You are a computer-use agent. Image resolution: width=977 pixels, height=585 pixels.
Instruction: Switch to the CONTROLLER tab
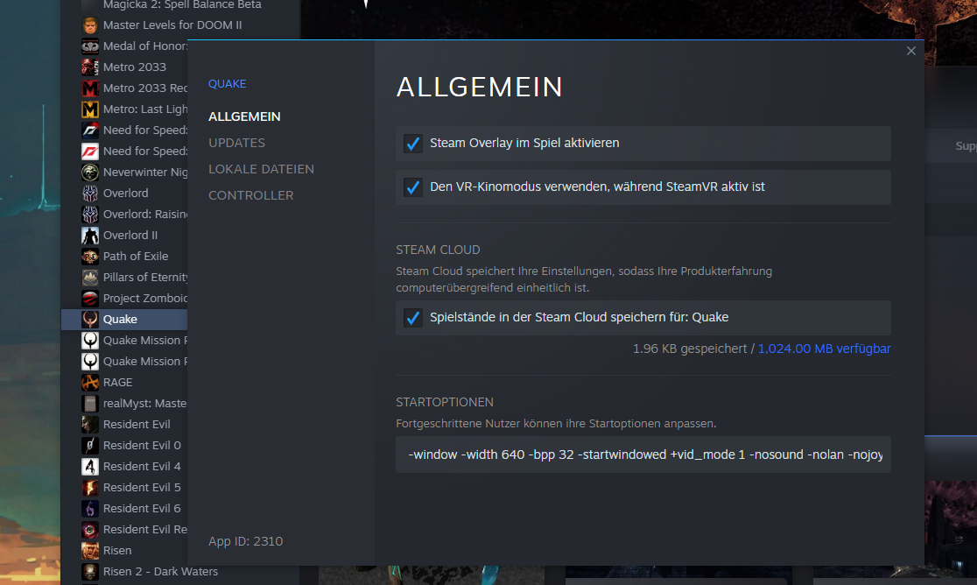250,195
